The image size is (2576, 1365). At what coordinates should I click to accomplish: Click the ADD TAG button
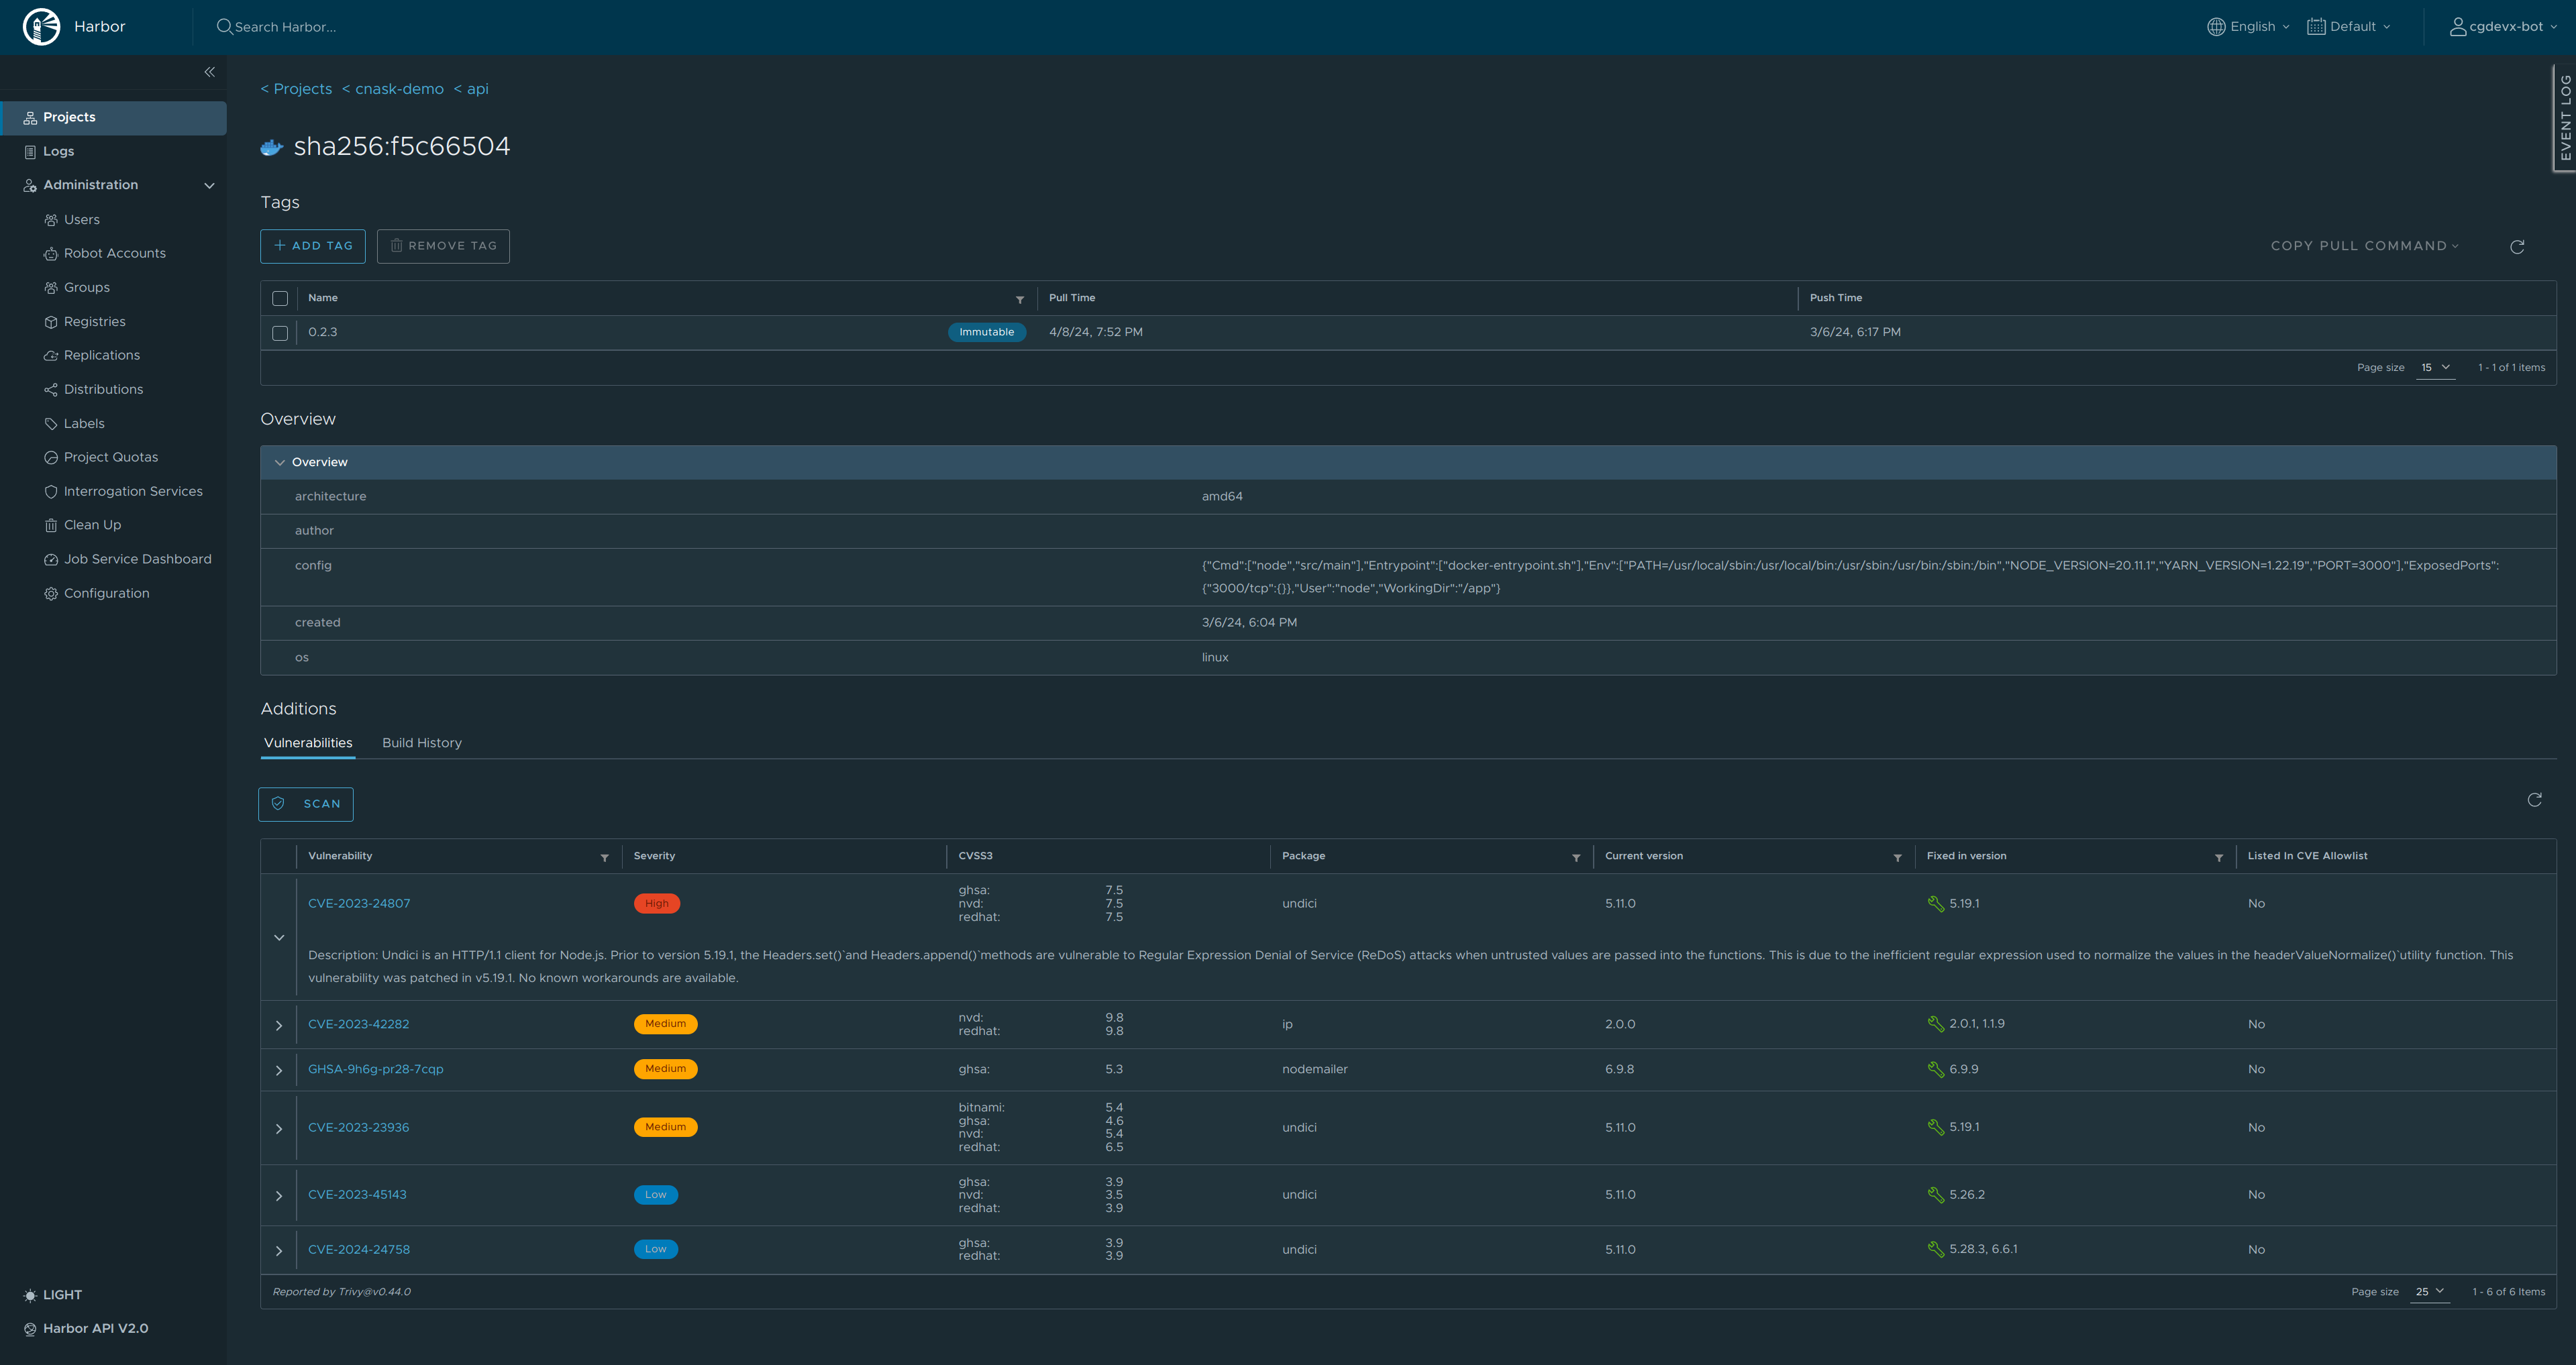pos(312,245)
